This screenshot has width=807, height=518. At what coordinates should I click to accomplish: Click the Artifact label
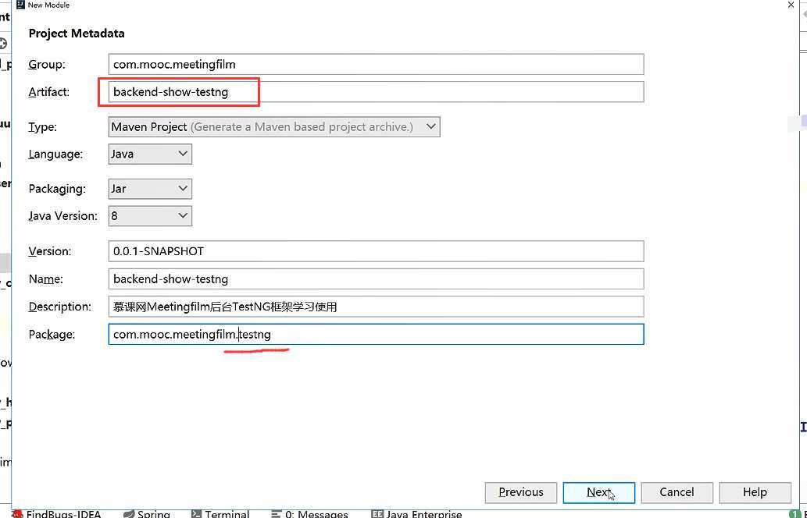click(49, 92)
